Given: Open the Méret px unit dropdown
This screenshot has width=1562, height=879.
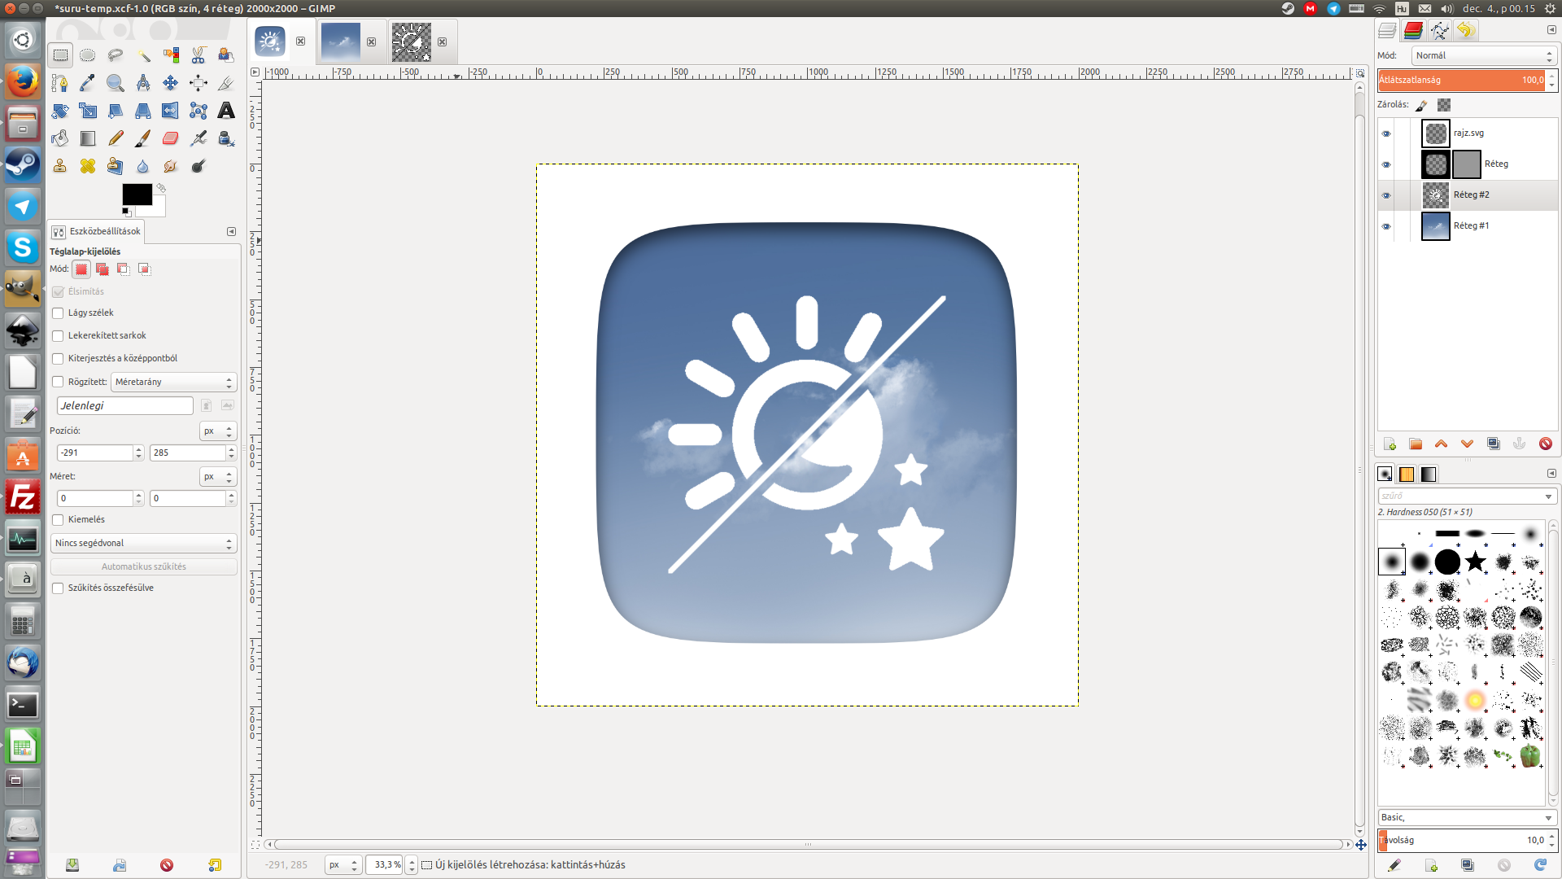Looking at the screenshot, I should [218, 476].
